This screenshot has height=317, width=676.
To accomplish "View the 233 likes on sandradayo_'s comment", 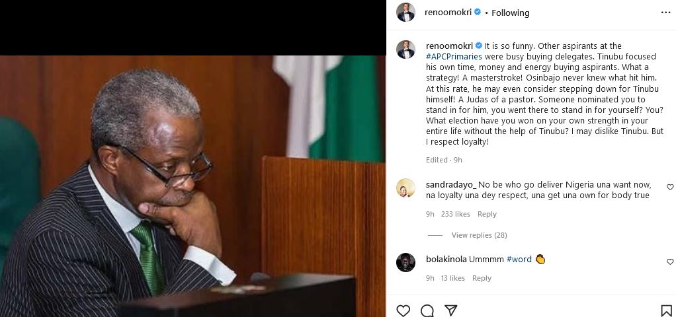I will pos(455,214).
